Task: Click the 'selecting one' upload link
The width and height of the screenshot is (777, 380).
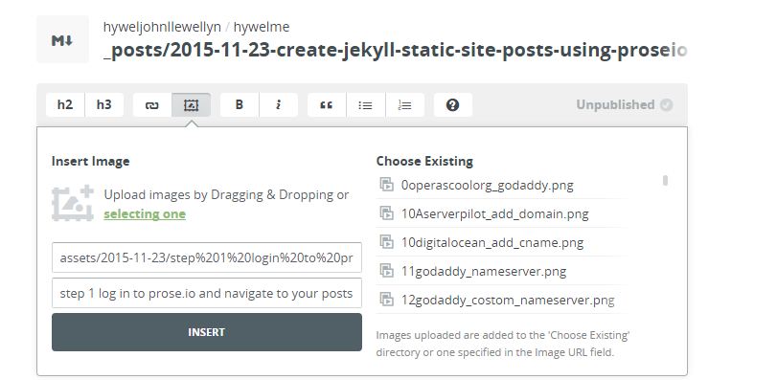Action: tap(145, 214)
